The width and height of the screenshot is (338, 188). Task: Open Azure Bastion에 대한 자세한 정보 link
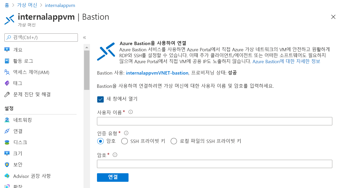click(x=286, y=61)
